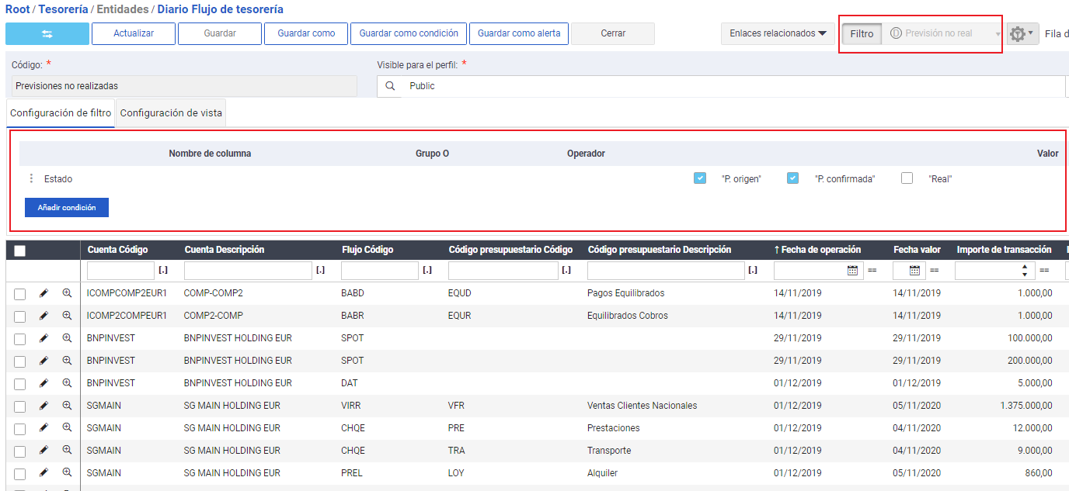Open calendar picker for Fecha valor filter
This screenshot has height=491, width=1069.
pos(914,271)
